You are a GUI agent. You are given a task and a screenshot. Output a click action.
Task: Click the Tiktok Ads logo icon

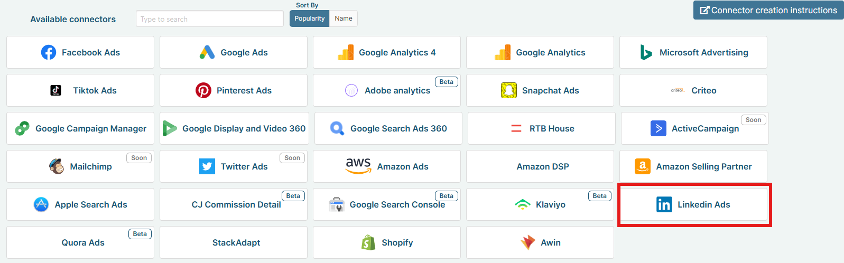pos(55,90)
